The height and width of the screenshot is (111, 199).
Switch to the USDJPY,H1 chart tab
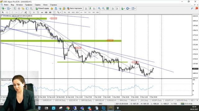[x=169, y=101]
